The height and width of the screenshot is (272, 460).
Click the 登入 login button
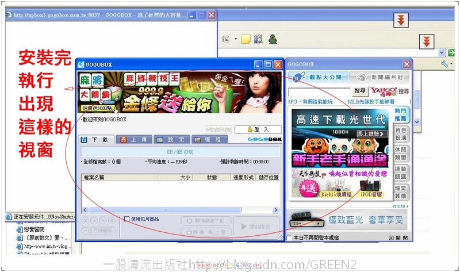(x=258, y=129)
